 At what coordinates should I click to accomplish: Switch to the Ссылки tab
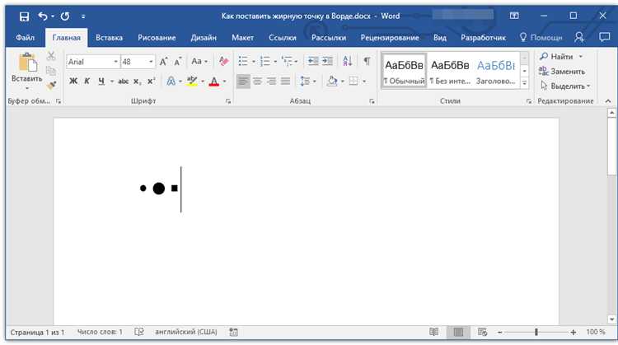282,38
